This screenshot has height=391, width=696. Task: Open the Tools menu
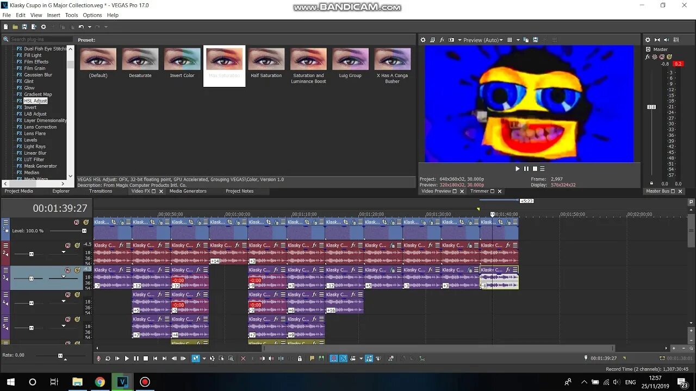coord(71,15)
